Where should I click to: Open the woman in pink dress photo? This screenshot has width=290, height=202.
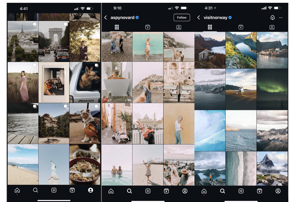(23, 82)
